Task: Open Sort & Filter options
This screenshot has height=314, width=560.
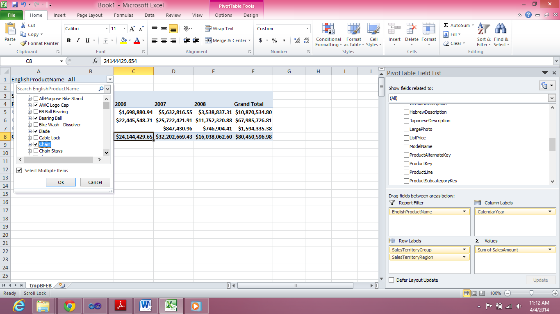Action: click(484, 35)
